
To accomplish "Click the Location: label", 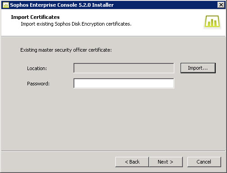I will pos(37,68).
